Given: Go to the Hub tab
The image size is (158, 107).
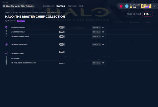Looking at the screenshot, I should (81, 6).
